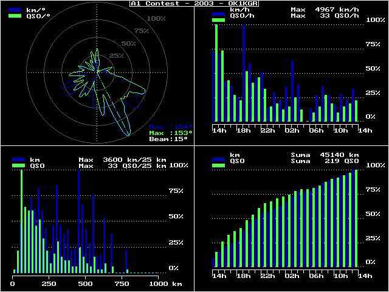Click the 25% ring label on polar plot

(116, 56)
